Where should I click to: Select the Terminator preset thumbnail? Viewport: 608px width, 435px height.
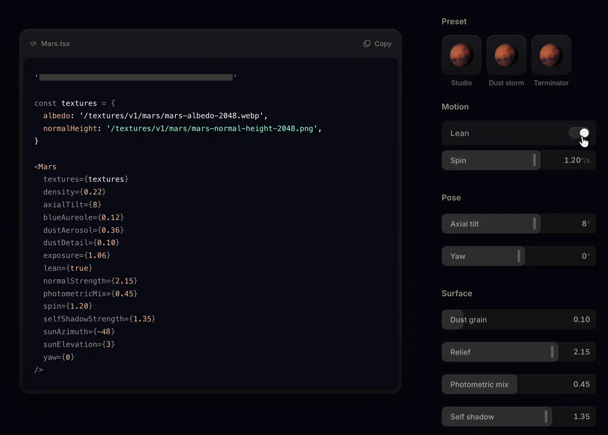tap(551, 55)
